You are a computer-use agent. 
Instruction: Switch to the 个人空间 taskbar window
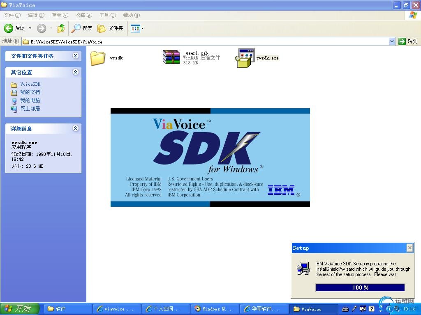point(166,309)
